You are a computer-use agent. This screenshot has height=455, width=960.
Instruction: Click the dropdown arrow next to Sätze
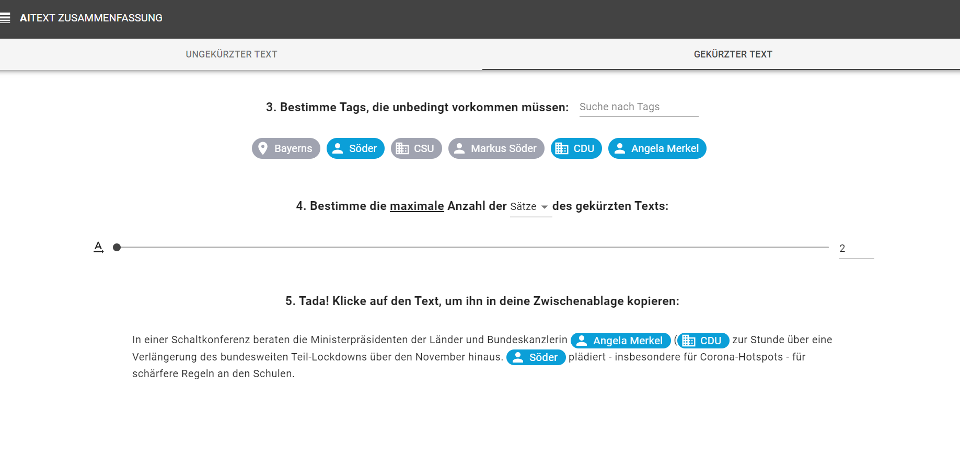(x=545, y=207)
